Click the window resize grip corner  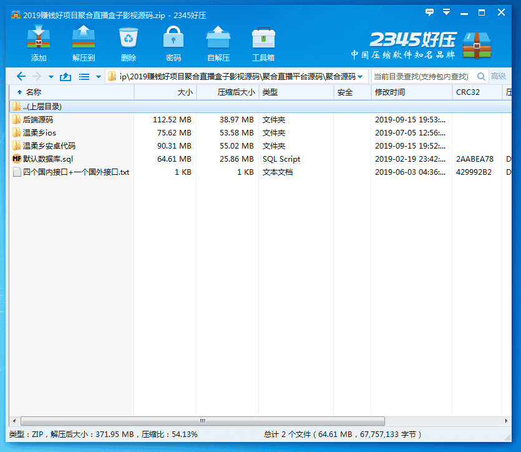(508, 438)
